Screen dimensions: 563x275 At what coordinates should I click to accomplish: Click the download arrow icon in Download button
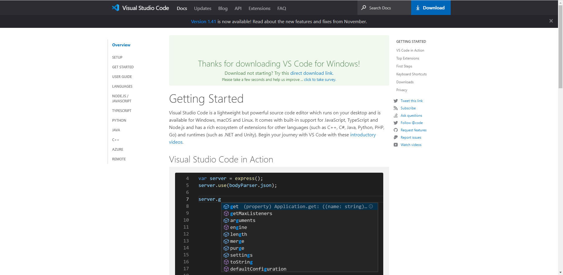pos(418,8)
